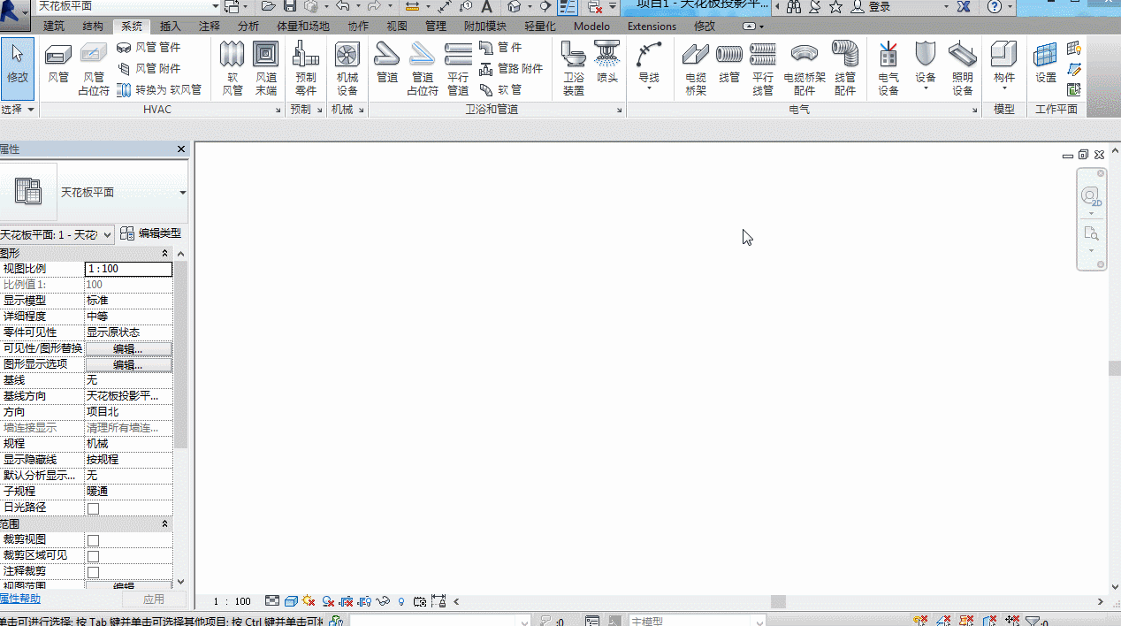Switch to the 建筑 ribbon tab
This screenshot has height=626, width=1121.
point(54,27)
